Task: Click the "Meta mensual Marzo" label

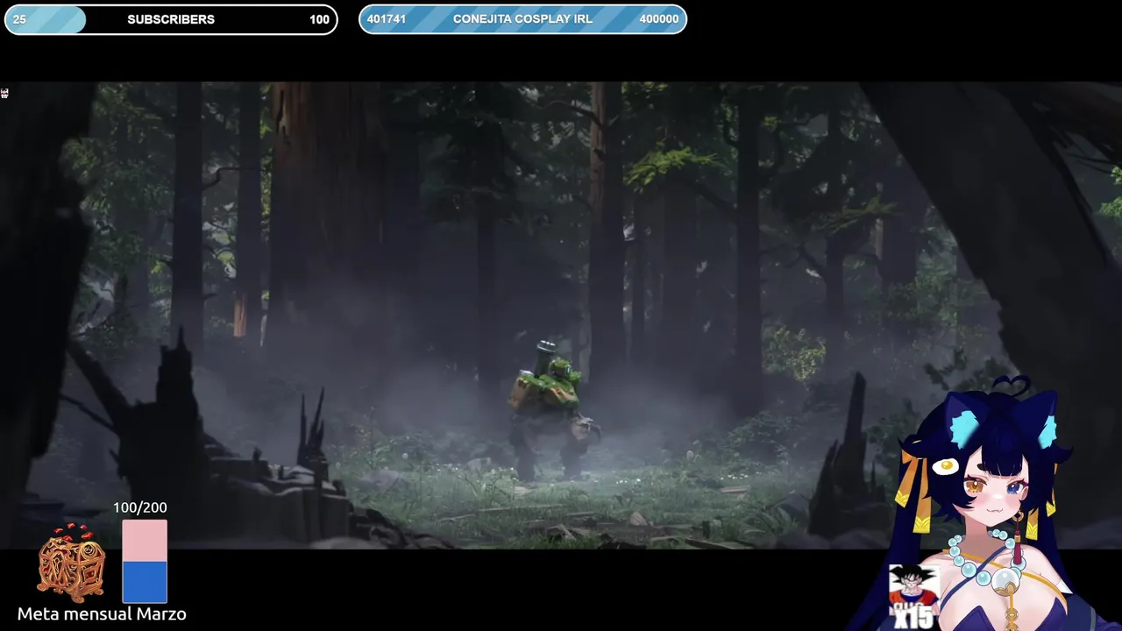Action: [x=102, y=613]
